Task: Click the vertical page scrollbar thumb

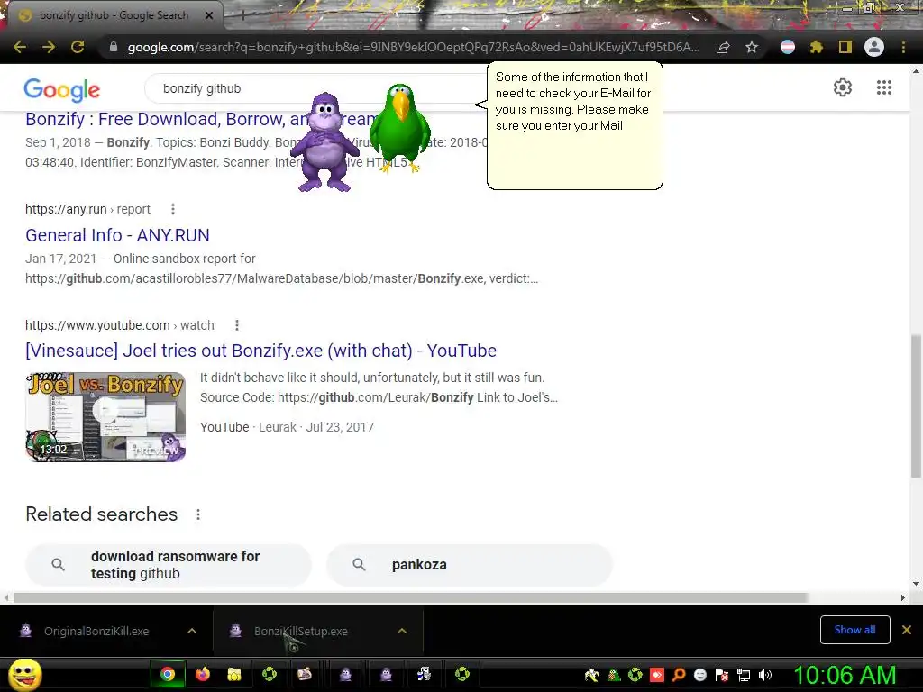Action: 916,406
